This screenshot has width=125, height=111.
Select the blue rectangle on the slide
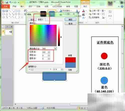tap(54, 76)
